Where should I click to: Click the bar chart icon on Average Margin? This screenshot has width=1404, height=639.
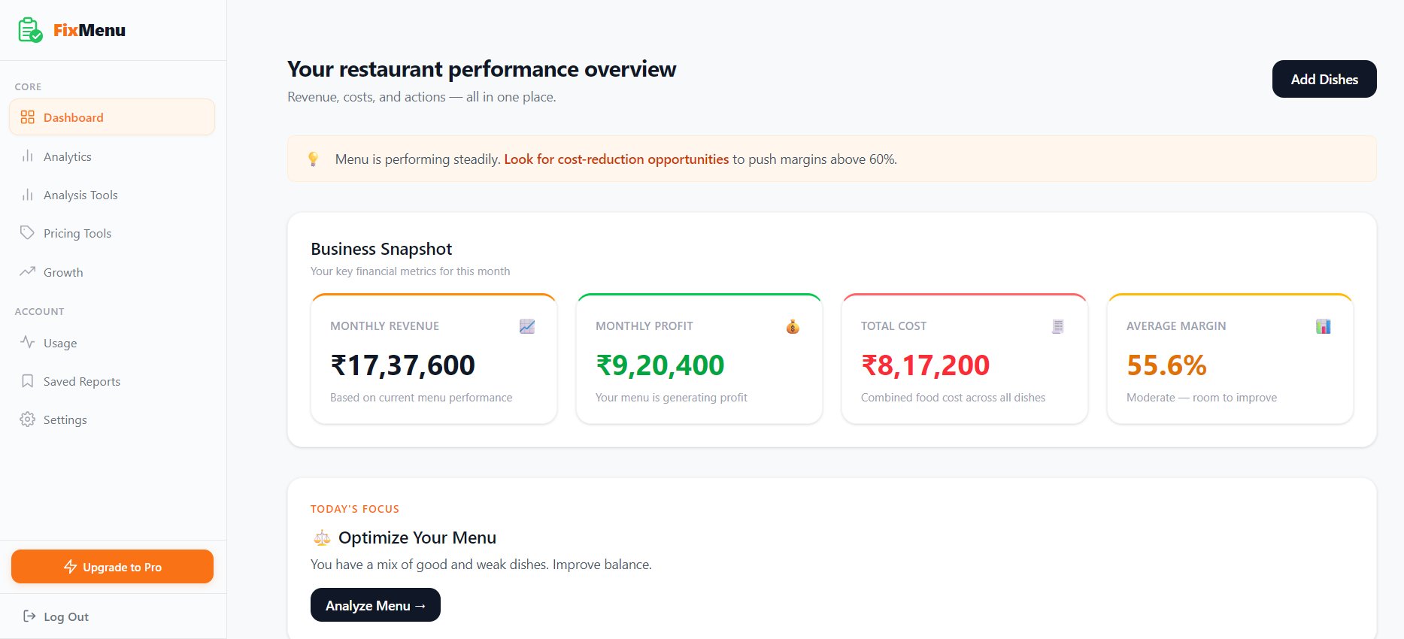tap(1324, 326)
